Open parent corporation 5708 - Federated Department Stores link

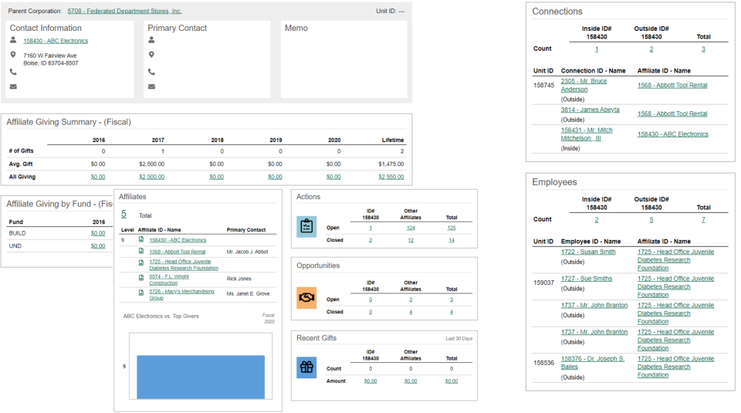pyautogui.click(x=124, y=11)
